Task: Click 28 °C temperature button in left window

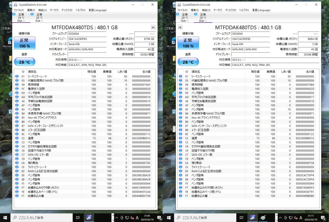Action: pyautogui.click(x=25, y=62)
